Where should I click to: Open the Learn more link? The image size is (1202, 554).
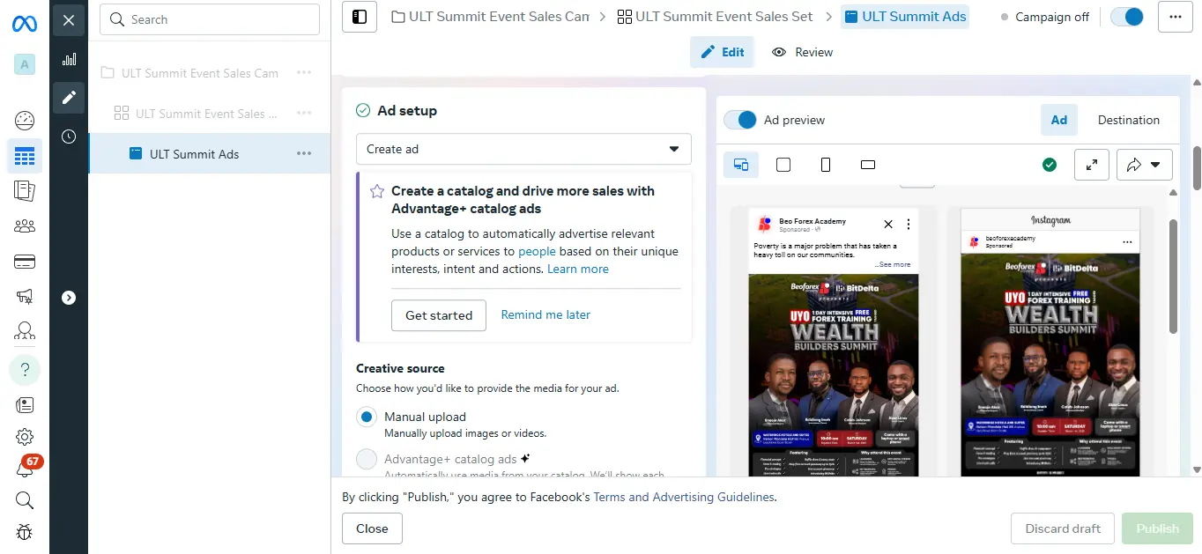(578, 269)
